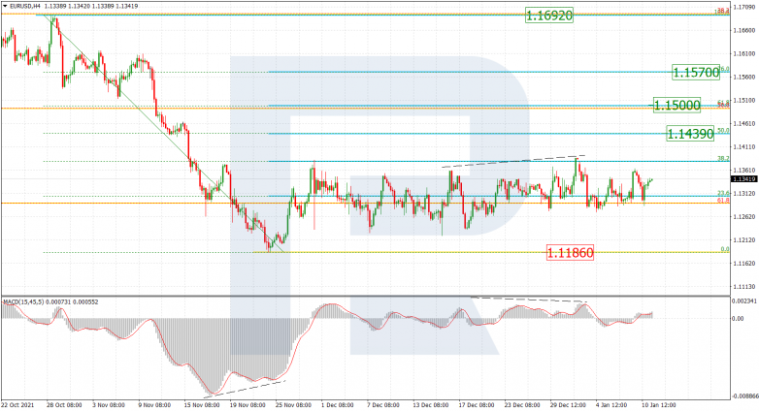Image resolution: width=759 pixels, height=411 pixels.
Task: Click the 10 Jan 12:00 time label
Action: pyautogui.click(x=659, y=405)
